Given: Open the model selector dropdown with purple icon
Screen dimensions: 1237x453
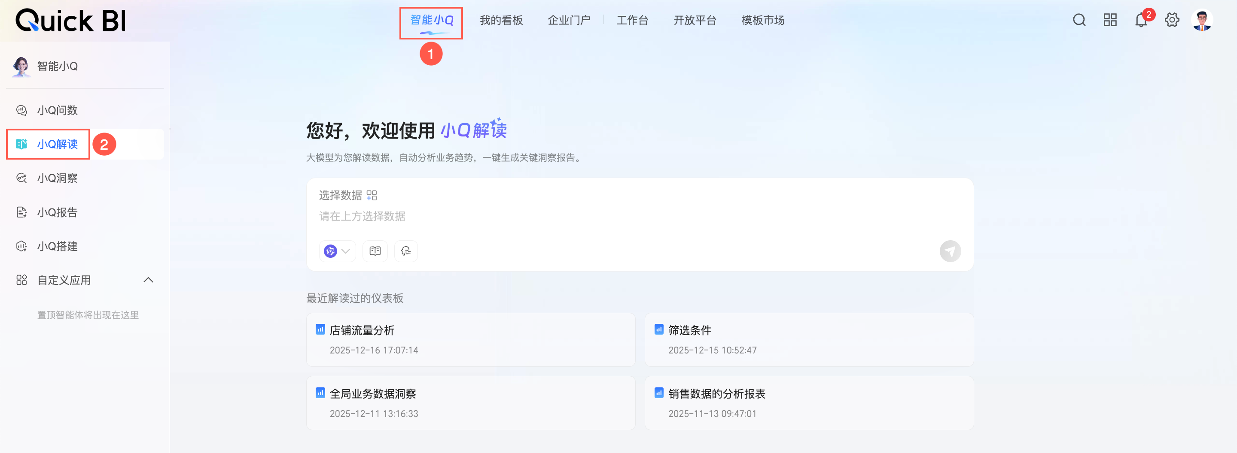Looking at the screenshot, I should coord(337,251).
